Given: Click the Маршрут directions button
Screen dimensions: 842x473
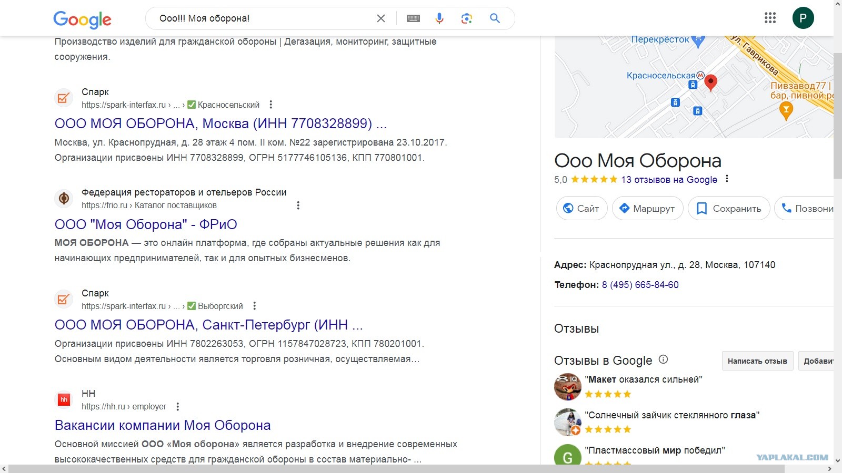Looking at the screenshot, I should click(x=647, y=209).
